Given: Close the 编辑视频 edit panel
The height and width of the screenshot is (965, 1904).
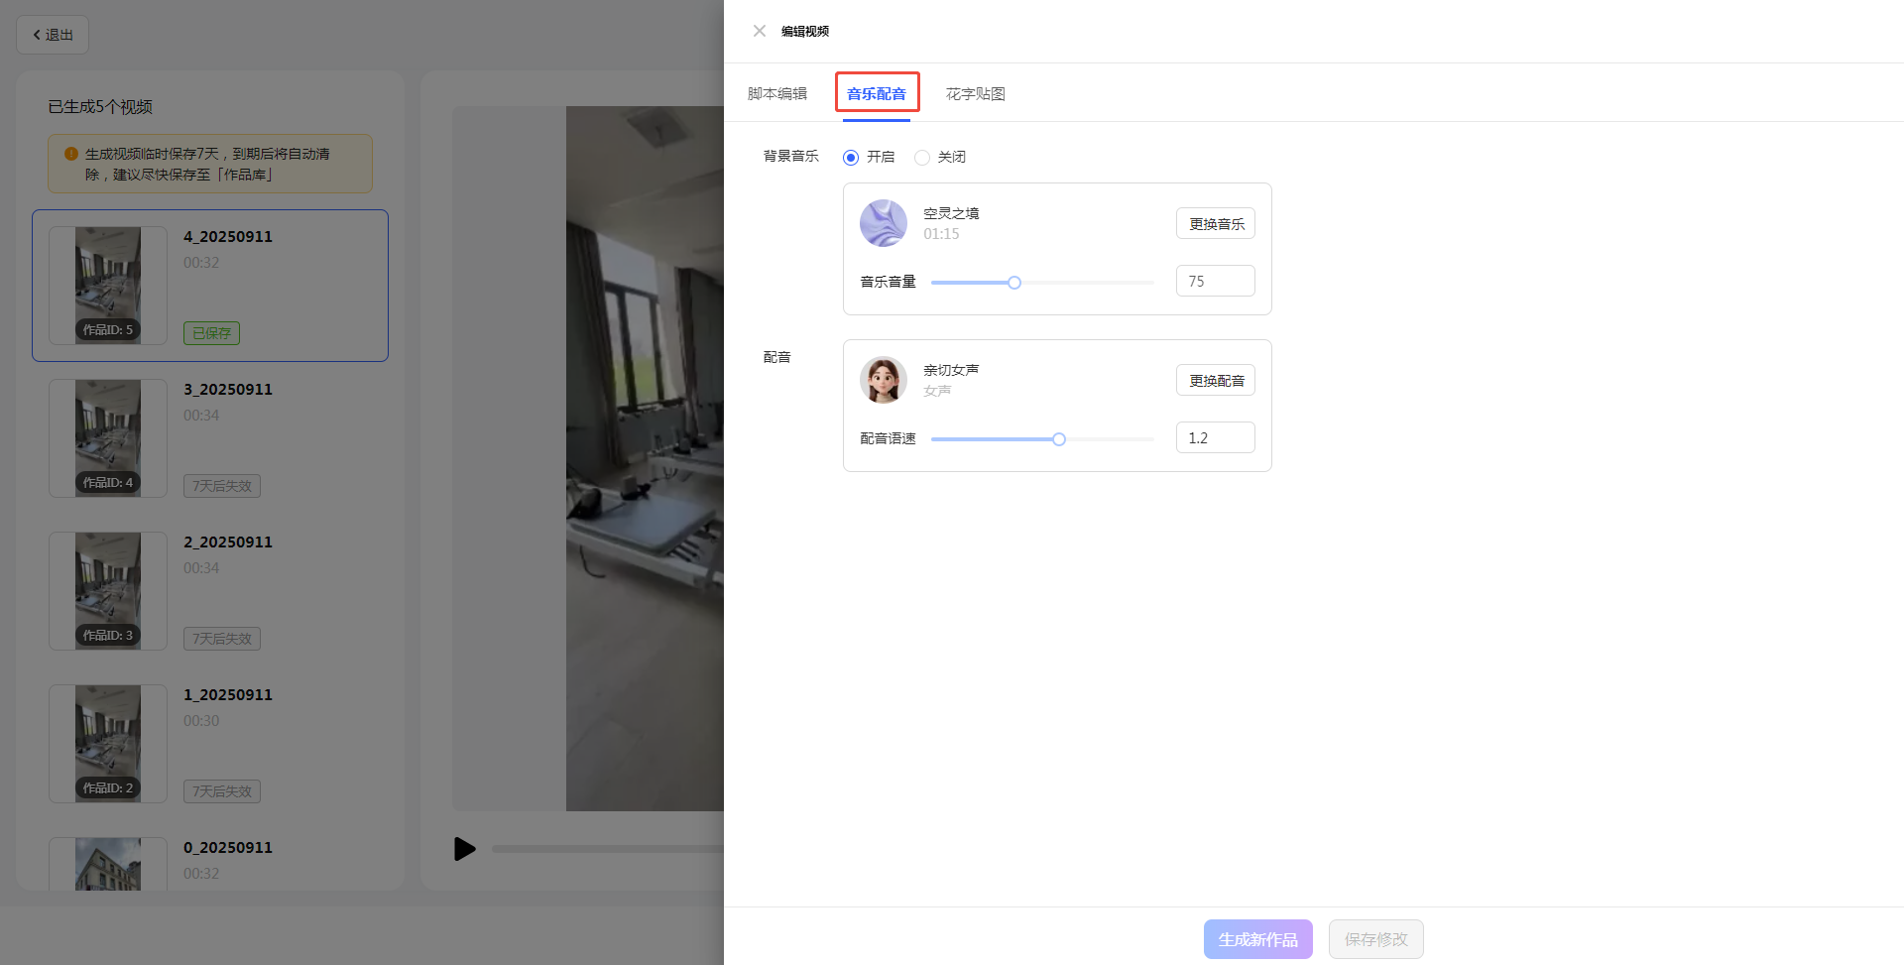Looking at the screenshot, I should pos(760,31).
